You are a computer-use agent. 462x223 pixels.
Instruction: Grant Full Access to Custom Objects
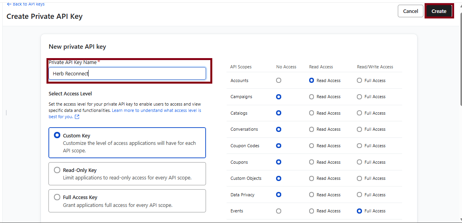[x=359, y=178]
